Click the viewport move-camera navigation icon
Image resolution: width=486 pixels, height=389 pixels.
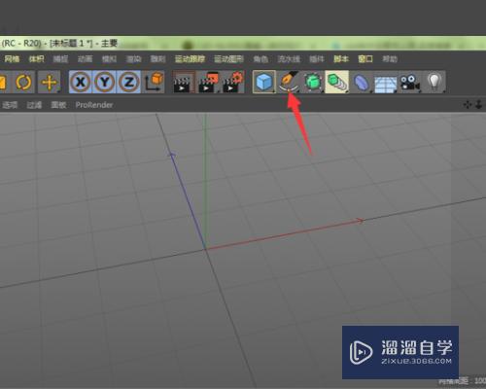coord(468,105)
